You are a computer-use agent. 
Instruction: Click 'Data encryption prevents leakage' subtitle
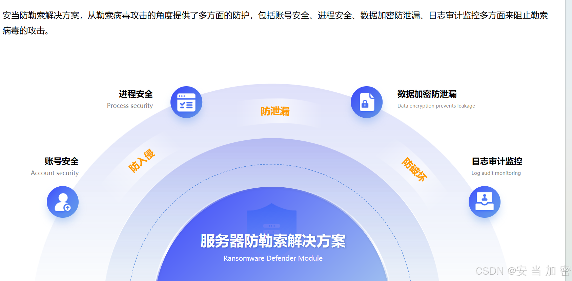pyautogui.click(x=436, y=106)
